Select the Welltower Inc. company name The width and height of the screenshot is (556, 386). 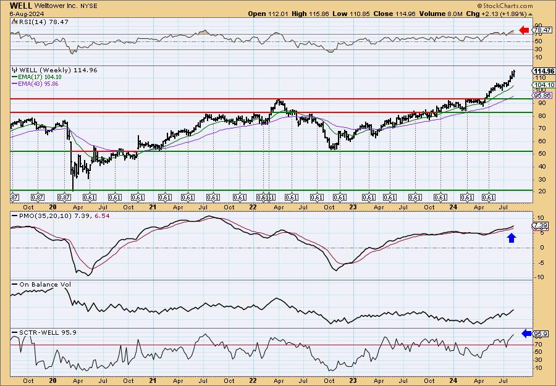(55, 6)
